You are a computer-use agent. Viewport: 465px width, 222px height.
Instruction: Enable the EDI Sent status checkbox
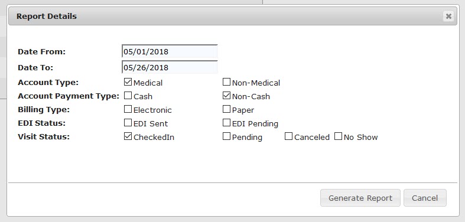(x=128, y=123)
